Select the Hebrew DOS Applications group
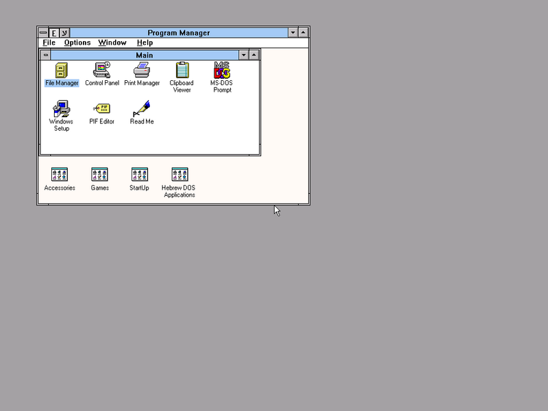The width and height of the screenshot is (548, 411). click(x=179, y=175)
